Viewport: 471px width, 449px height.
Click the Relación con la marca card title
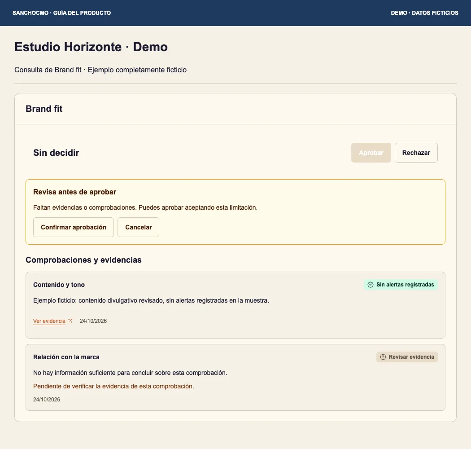[x=66, y=357]
